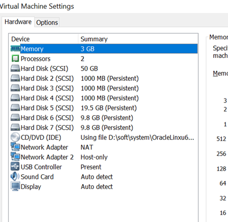Click the Hard Disk 6 drive icon
The image size is (228, 222).
15,117
